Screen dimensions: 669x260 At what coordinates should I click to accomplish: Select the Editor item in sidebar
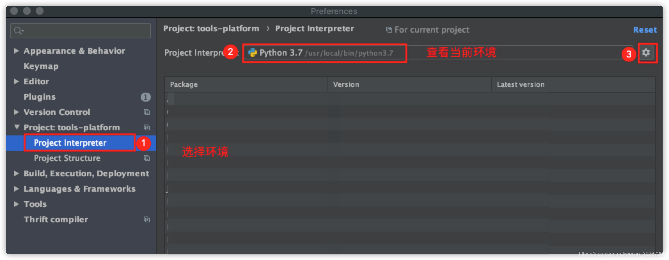36,81
